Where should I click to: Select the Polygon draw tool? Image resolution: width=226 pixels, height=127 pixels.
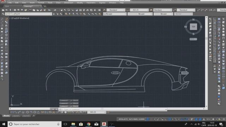coord(2,29)
